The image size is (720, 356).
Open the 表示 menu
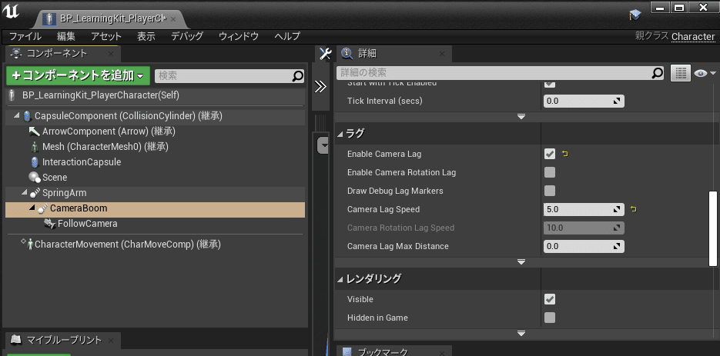pos(146,36)
